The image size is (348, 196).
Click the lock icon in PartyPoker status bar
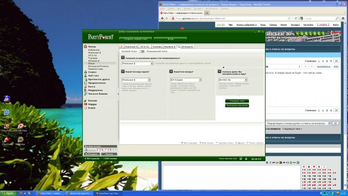[246, 159]
